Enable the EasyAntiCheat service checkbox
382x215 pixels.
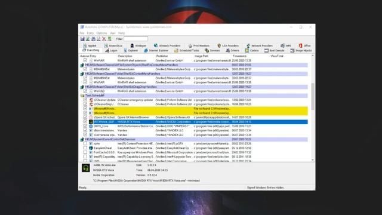pyautogui.click(x=85, y=148)
